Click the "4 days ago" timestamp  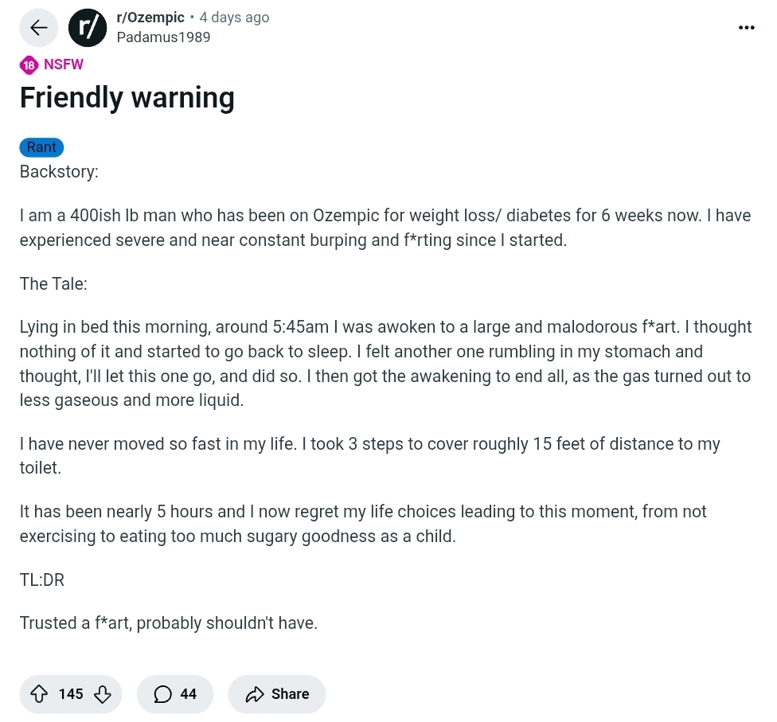(234, 18)
